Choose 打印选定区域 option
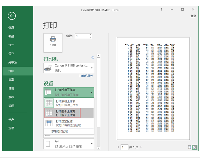The width and height of the screenshot is (200, 158). point(69,123)
